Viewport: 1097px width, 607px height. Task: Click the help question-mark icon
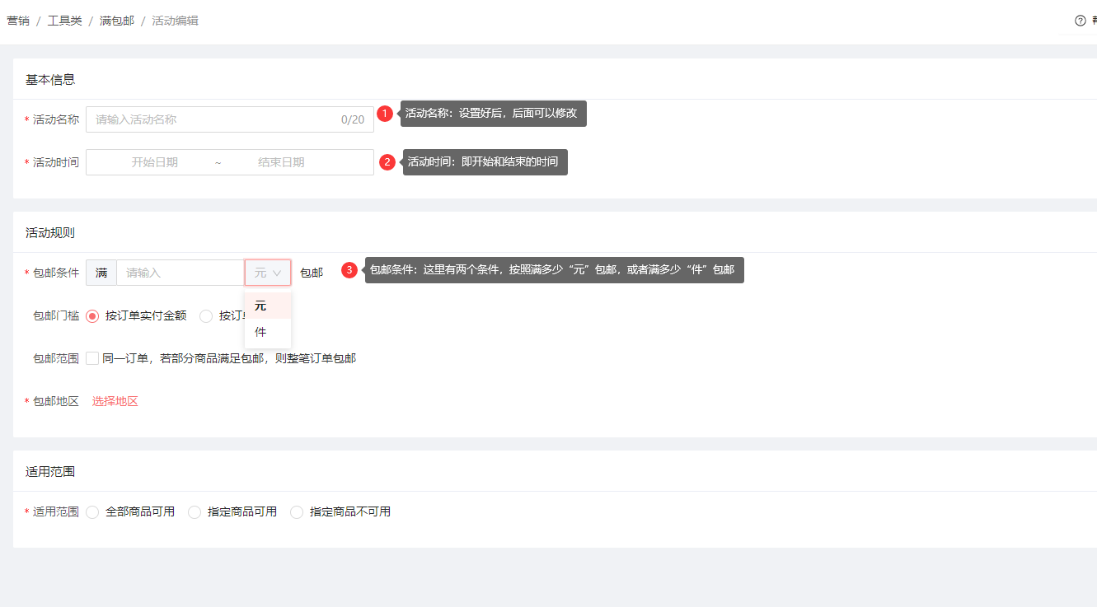(1080, 21)
